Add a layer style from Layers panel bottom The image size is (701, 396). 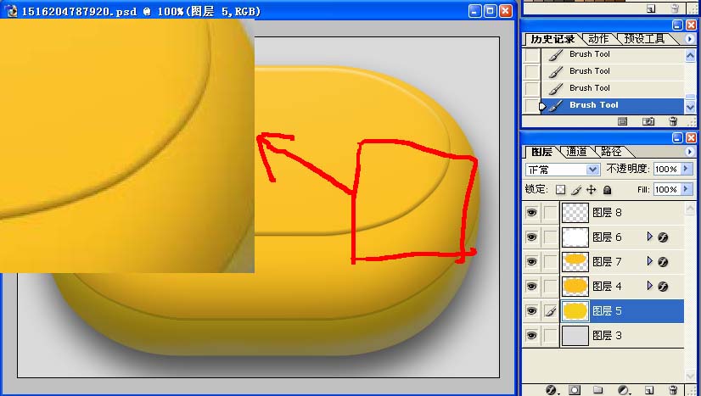(552, 390)
